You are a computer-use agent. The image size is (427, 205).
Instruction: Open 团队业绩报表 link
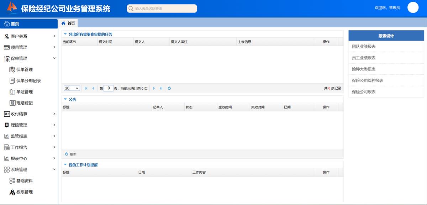[364, 47]
